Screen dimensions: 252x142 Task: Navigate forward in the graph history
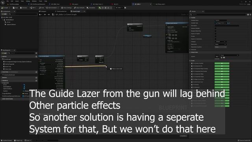pyautogui.click(x=49, y=15)
